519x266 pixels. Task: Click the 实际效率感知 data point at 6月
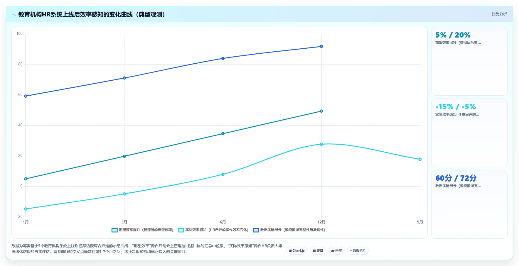click(x=223, y=174)
